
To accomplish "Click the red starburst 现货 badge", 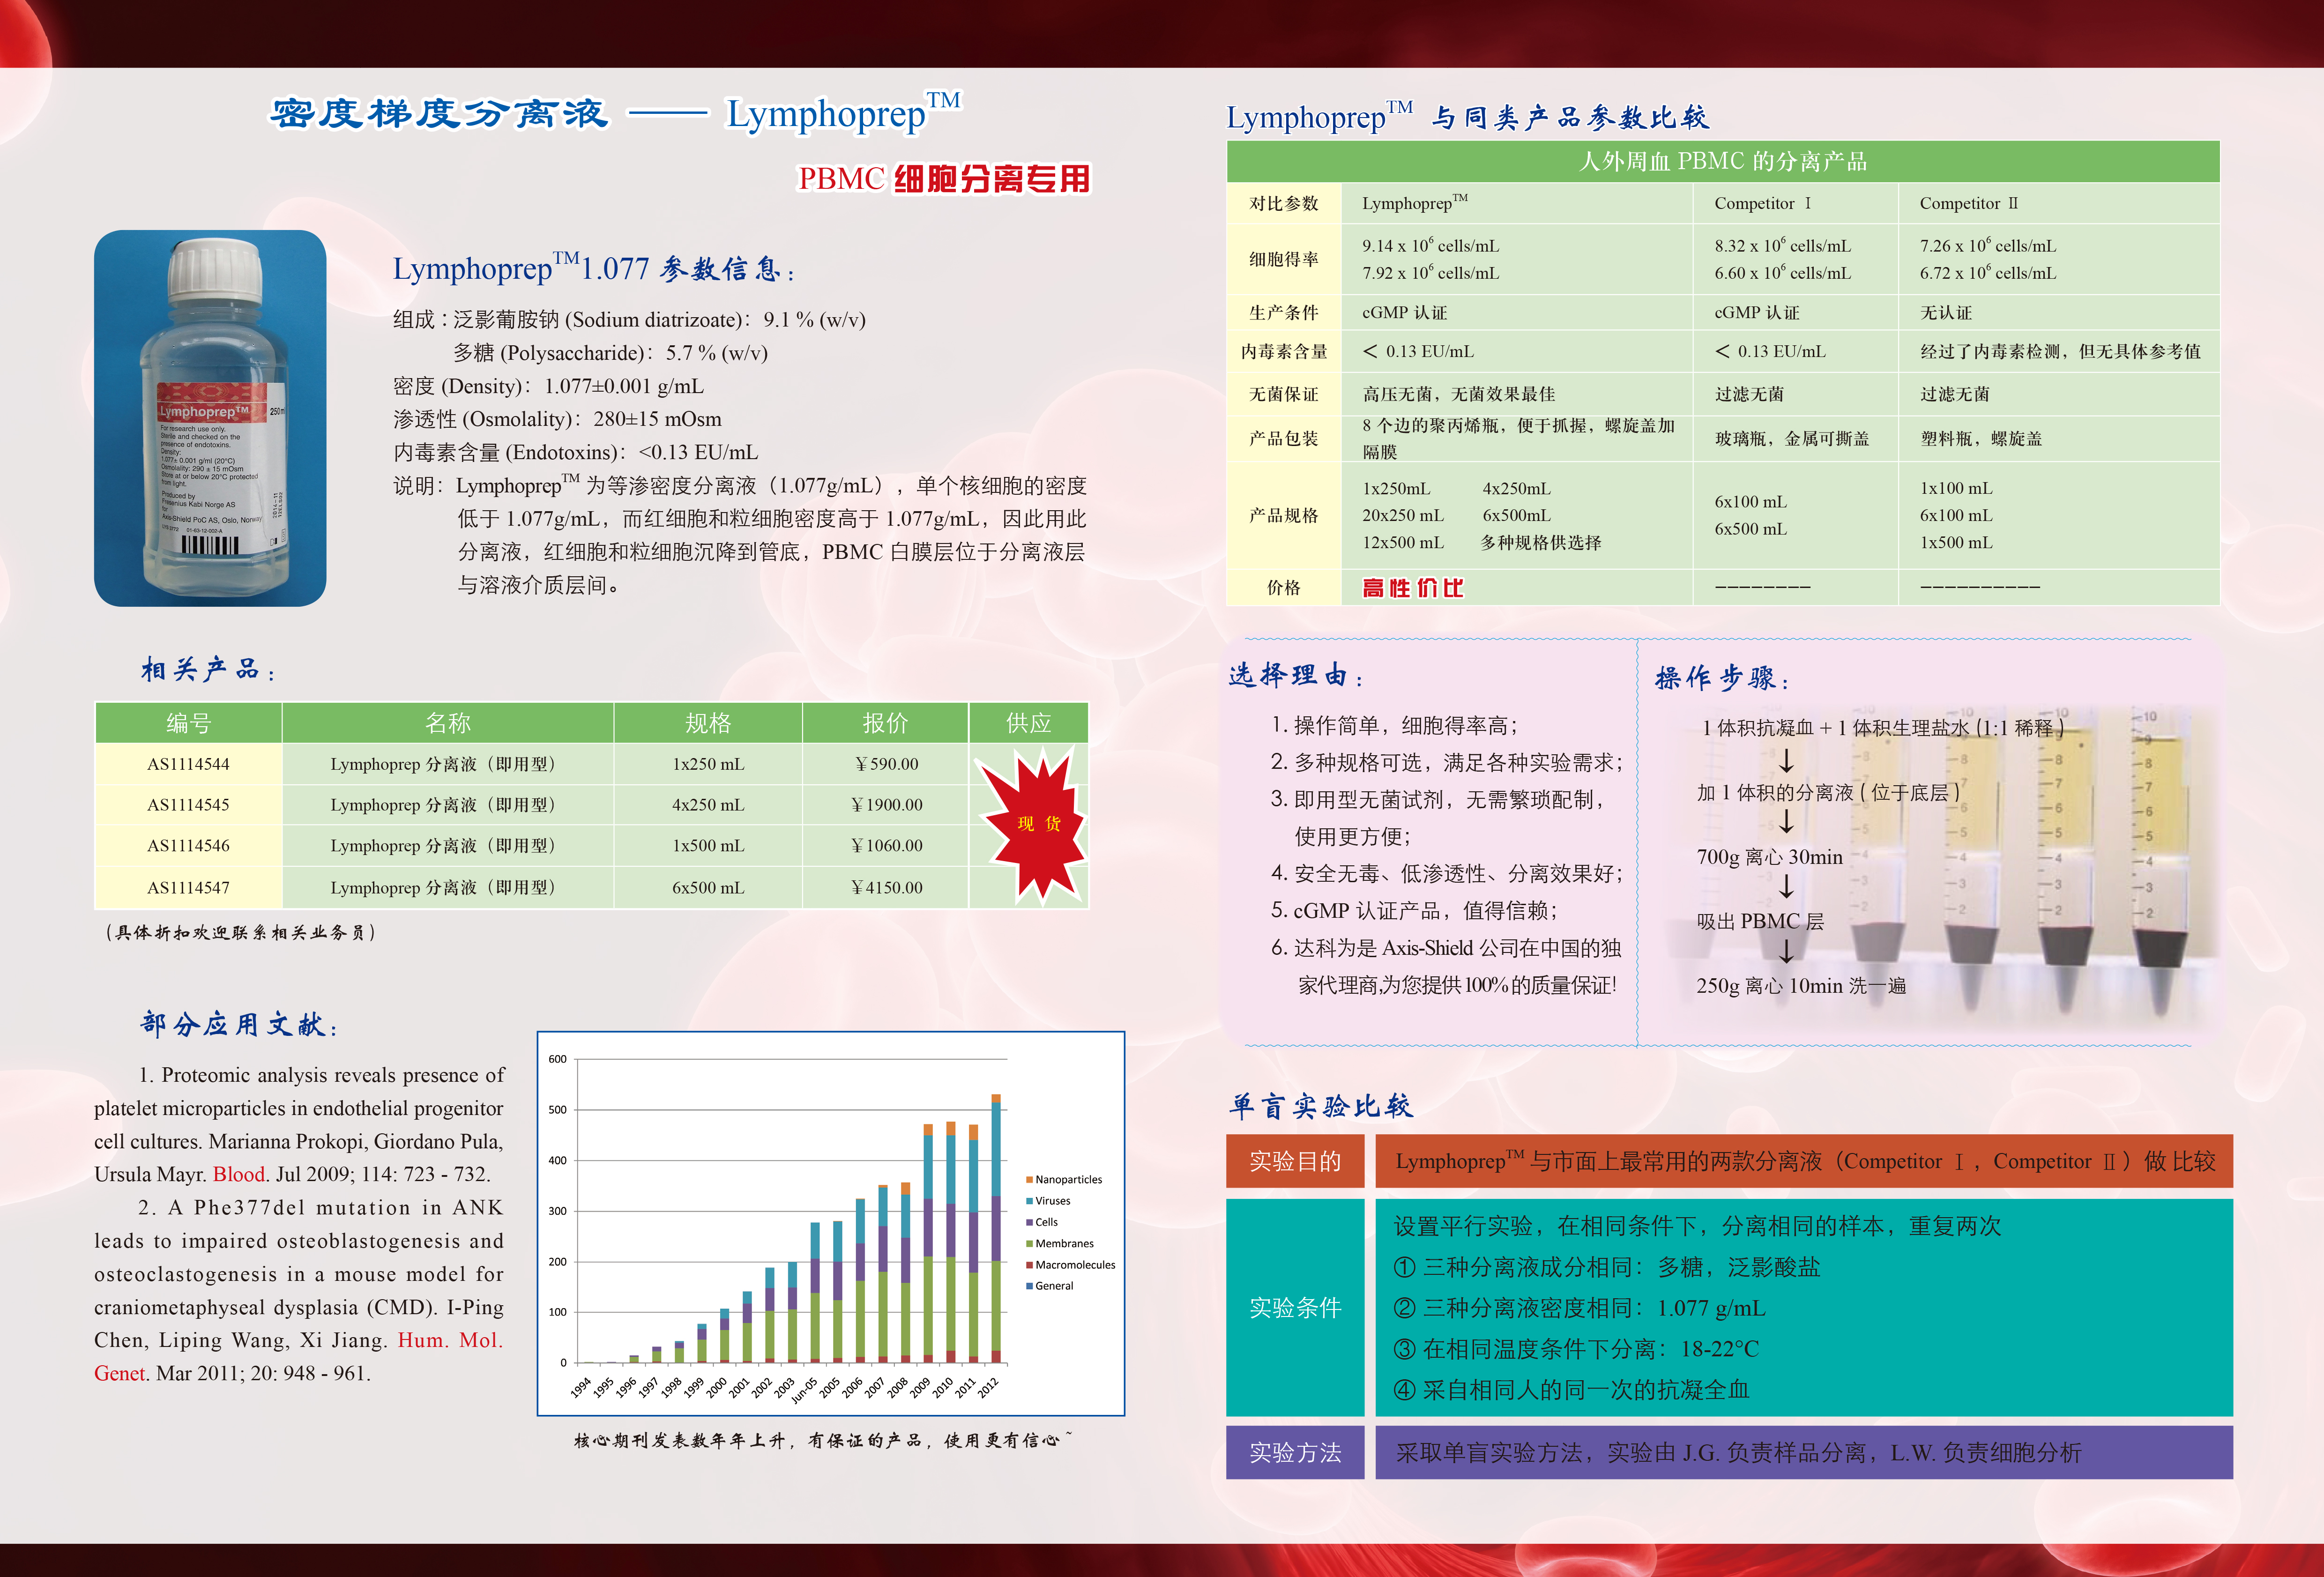I will [x=1037, y=825].
